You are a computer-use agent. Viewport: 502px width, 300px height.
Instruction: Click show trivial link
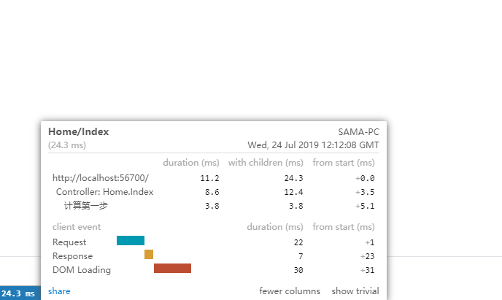(x=355, y=291)
